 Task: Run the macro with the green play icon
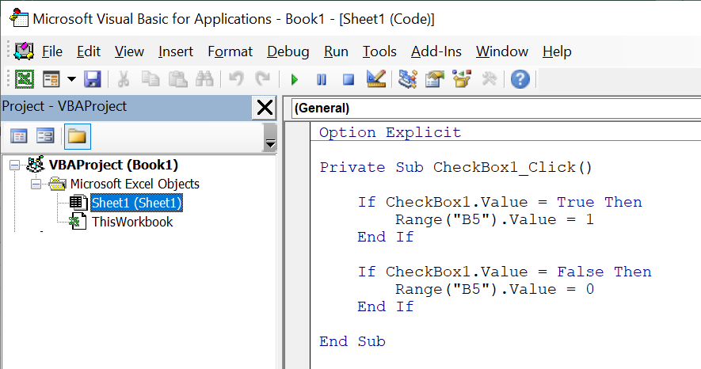click(294, 79)
